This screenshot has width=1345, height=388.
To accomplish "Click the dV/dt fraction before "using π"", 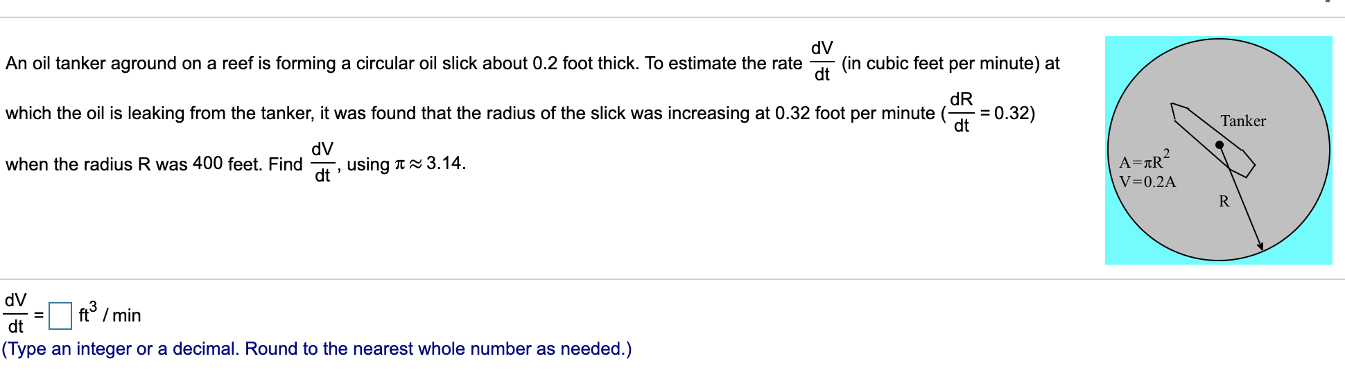I will (x=322, y=162).
